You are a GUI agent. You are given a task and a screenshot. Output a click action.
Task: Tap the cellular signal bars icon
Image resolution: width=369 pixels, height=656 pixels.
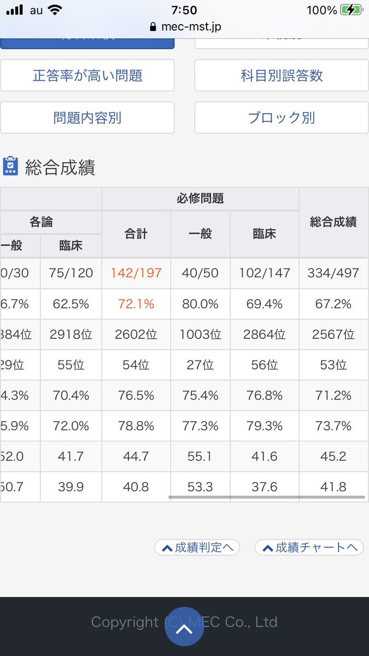[x=15, y=10]
